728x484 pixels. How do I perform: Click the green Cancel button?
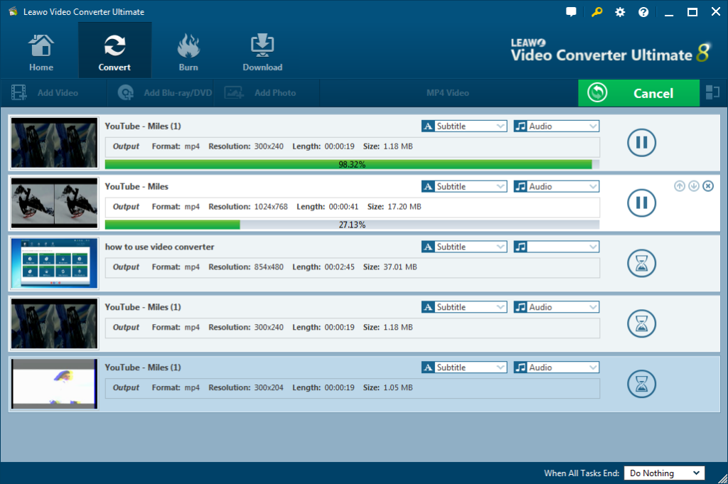click(x=638, y=93)
